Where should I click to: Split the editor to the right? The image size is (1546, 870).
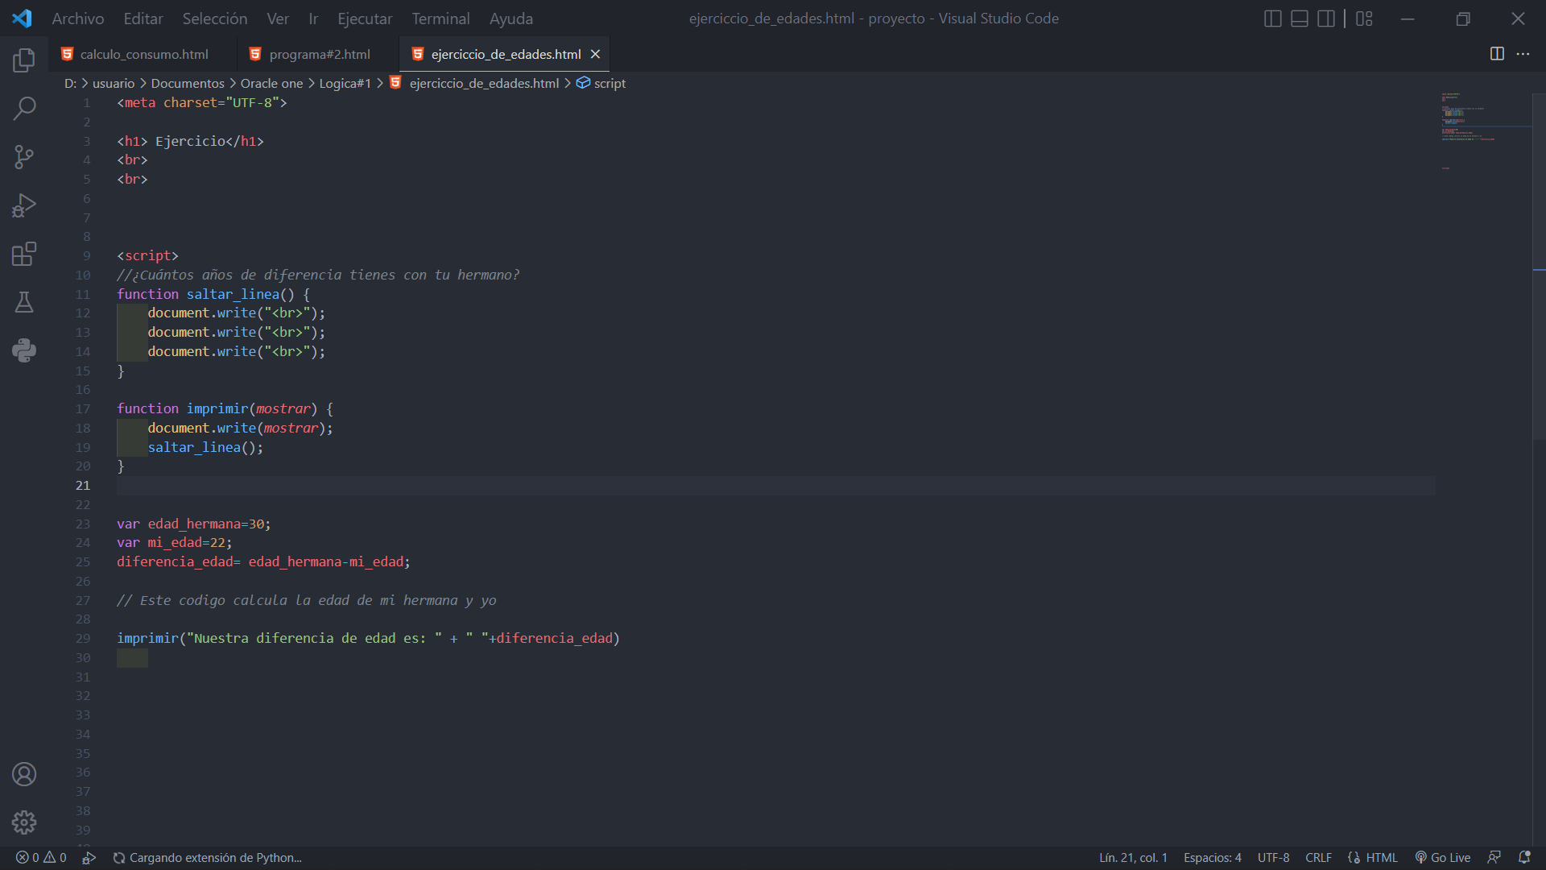(1497, 54)
